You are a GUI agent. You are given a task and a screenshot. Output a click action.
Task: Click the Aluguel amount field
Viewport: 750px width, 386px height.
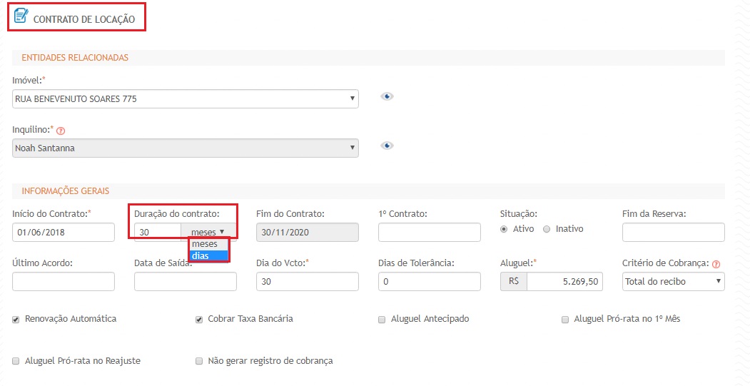click(564, 282)
